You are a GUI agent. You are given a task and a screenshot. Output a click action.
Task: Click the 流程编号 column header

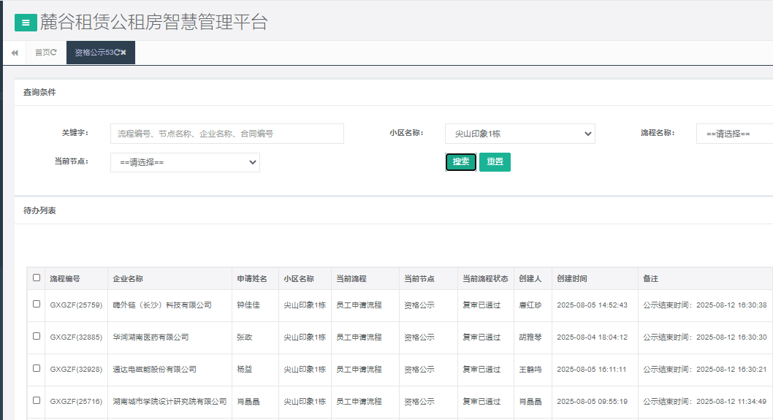[65, 279]
